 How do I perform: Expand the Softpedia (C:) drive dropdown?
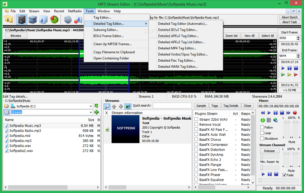point(91,106)
